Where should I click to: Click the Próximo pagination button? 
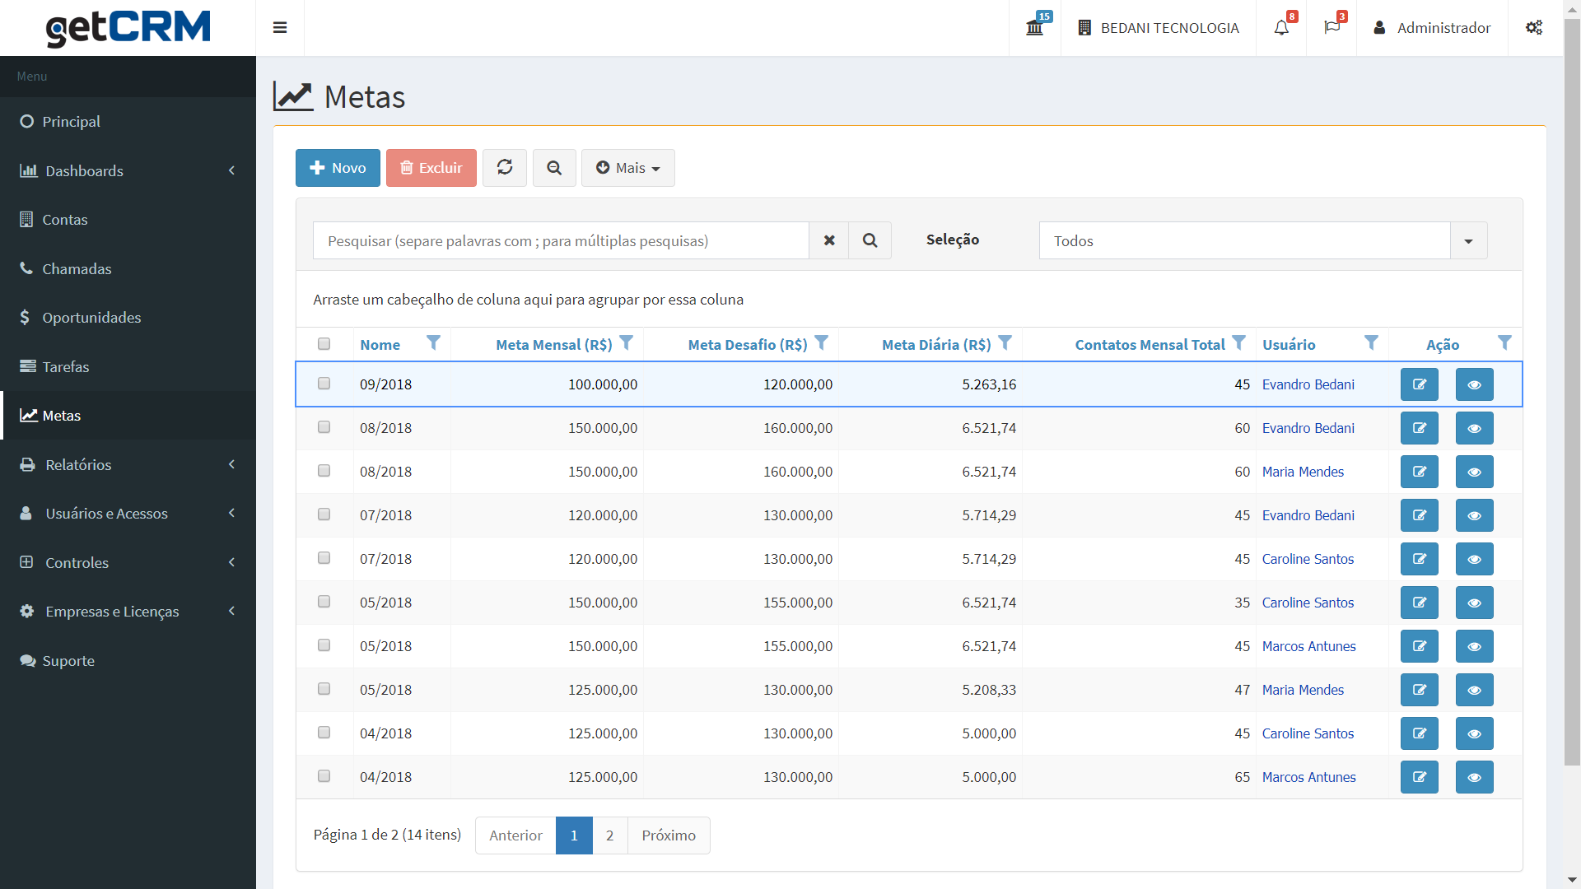(x=669, y=835)
